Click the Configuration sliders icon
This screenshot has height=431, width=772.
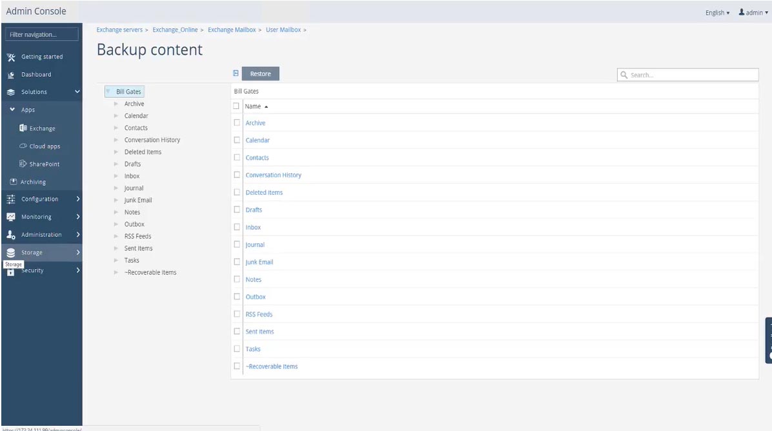point(11,199)
